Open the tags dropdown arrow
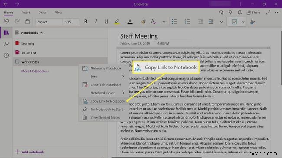The width and height of the screenshot is (282, 158). point(243,22)
